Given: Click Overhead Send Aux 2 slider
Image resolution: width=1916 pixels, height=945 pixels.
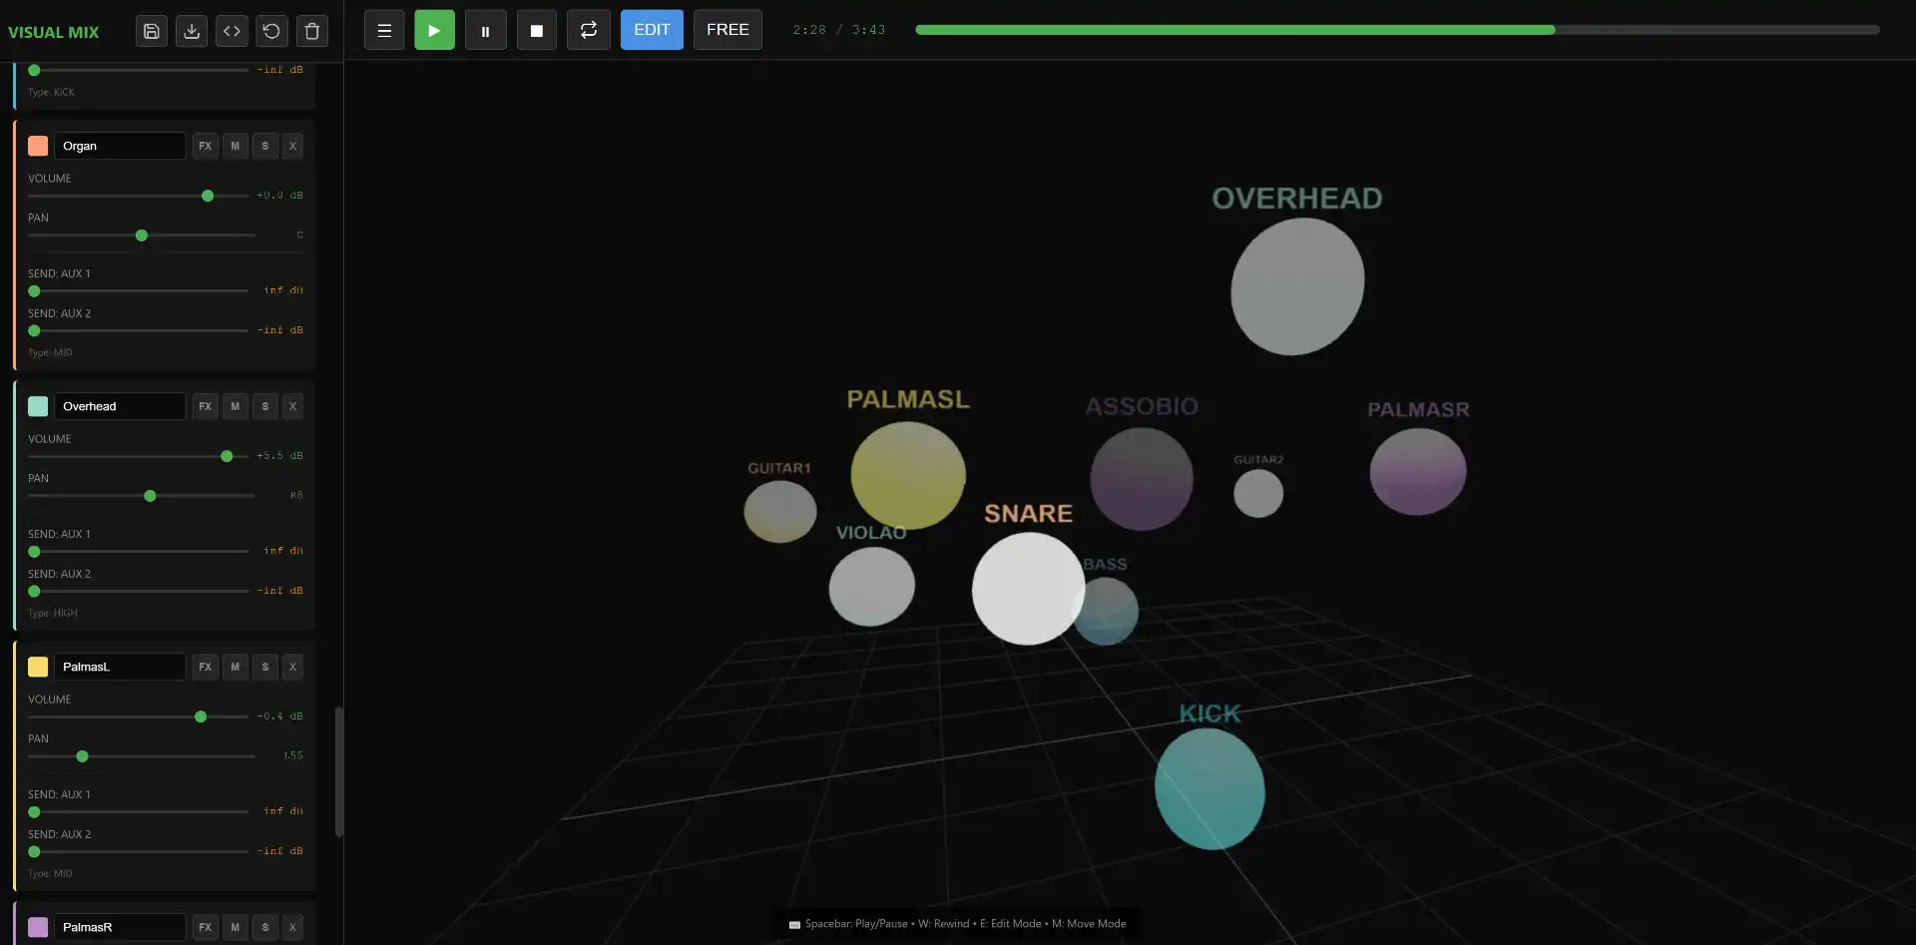Looking at the screenshot, I should click(138, 591).
